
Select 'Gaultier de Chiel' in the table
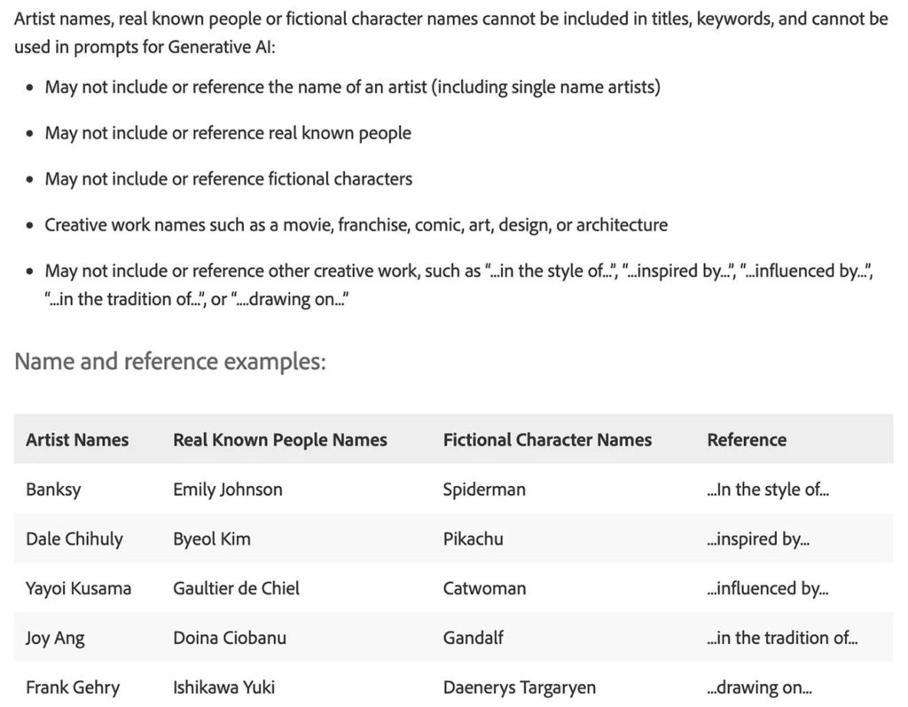(x=236, y=588)
